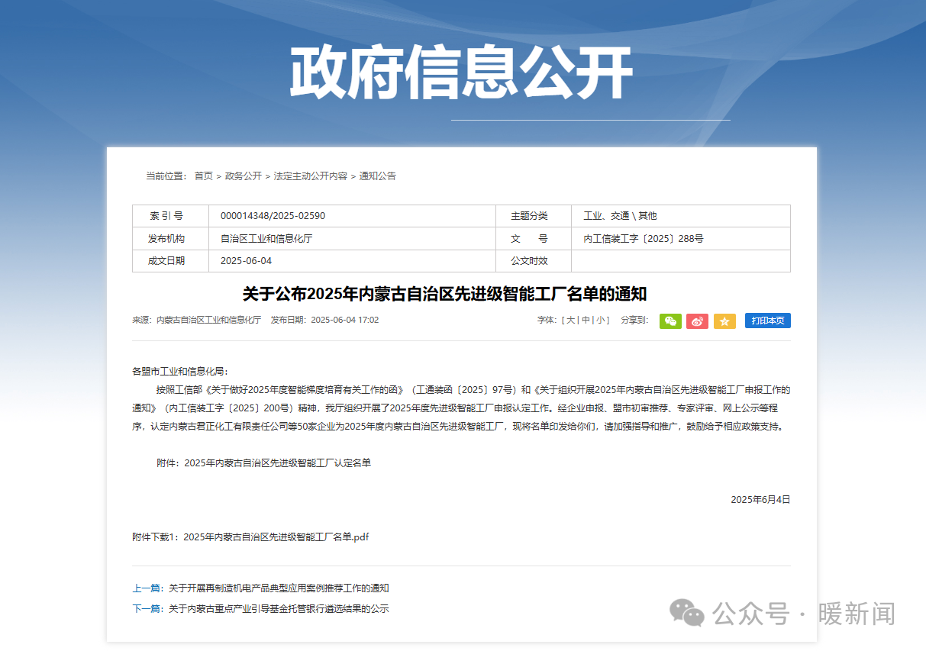Share via the yellow star QZone icon
Viewport: 926px width, 651px height.
pos(724,321)
